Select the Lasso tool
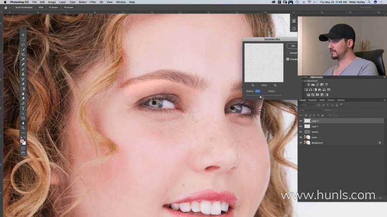387x217 pixels. 23,45
